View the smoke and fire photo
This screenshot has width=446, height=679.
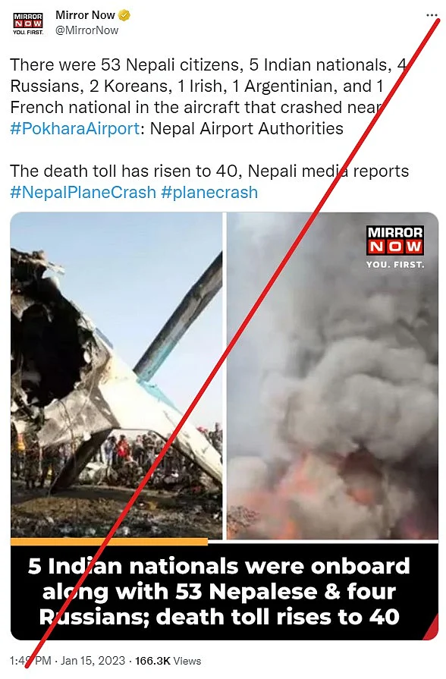[332, 376]
